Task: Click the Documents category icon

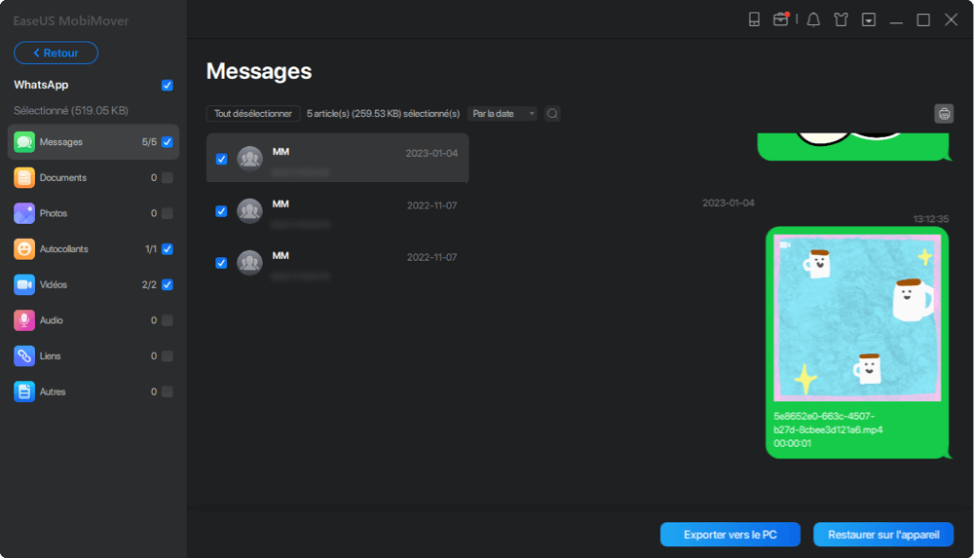Action: click(x=24, y=177)
